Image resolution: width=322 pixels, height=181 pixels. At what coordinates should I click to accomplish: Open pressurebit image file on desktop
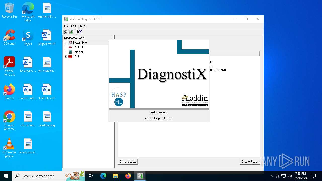[x=47, y=65]
